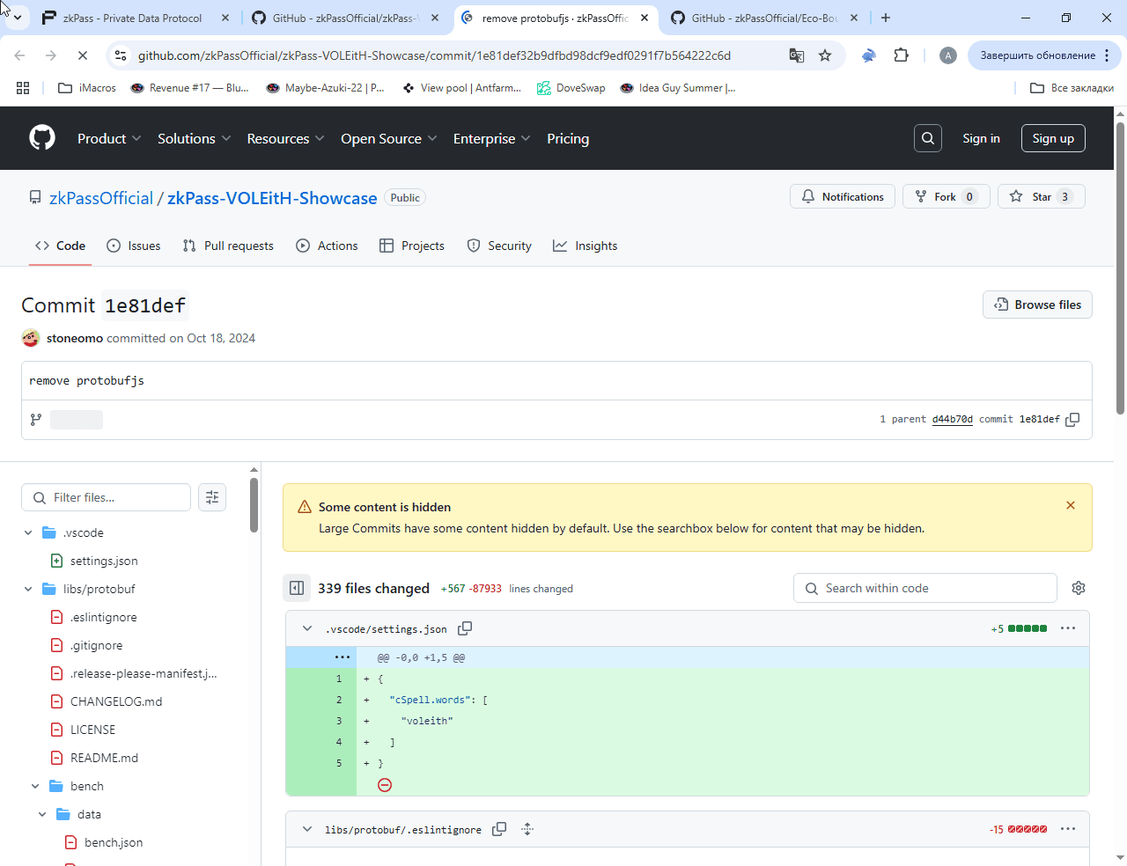Open new browser tab

(x=886, y=18)
